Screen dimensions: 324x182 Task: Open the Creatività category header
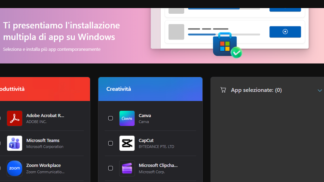pos(150,89)
